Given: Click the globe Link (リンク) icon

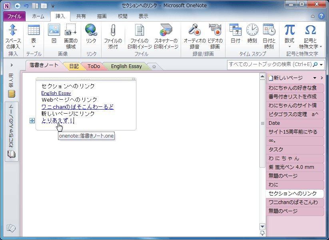Looking at the screenshot, I should click(x=91, y=30).
